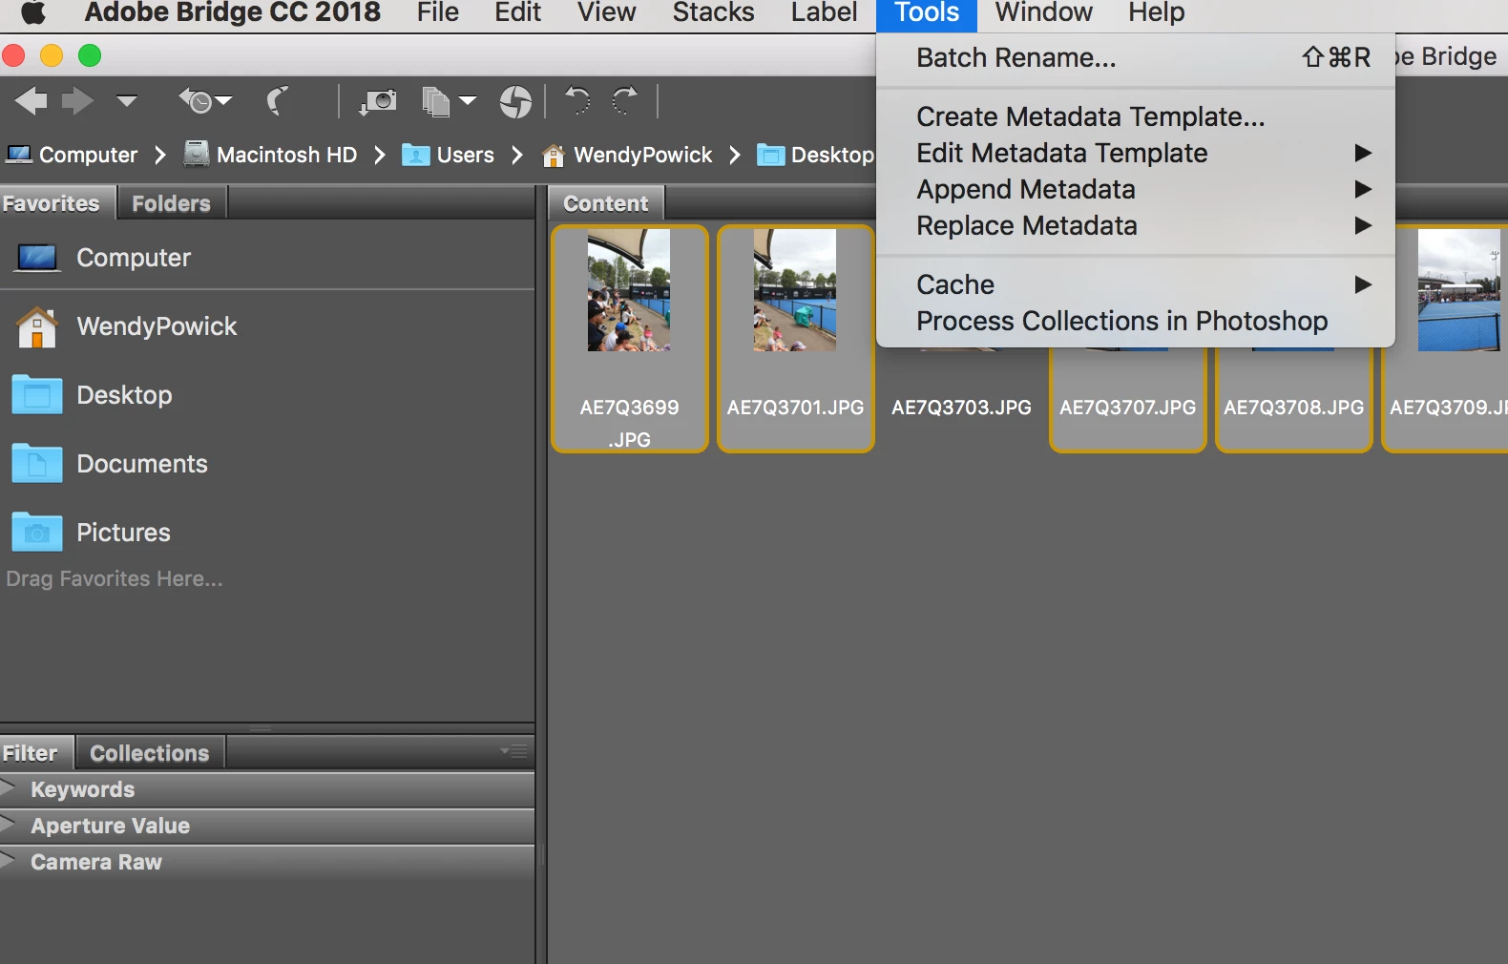Open the Filter panel options menu icon
Image resolution: width=1508 pixels, height=964 pixels.
click(514, 751)
